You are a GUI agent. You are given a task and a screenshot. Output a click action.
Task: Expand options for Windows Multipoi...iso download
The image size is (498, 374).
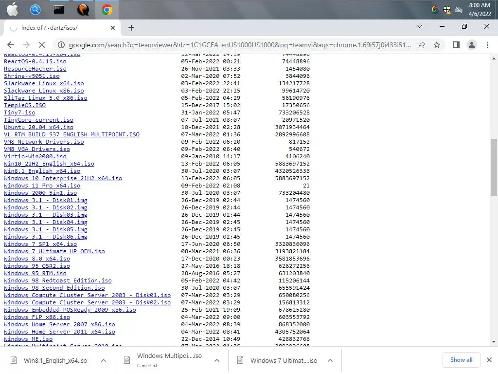[x=217, y=360]
